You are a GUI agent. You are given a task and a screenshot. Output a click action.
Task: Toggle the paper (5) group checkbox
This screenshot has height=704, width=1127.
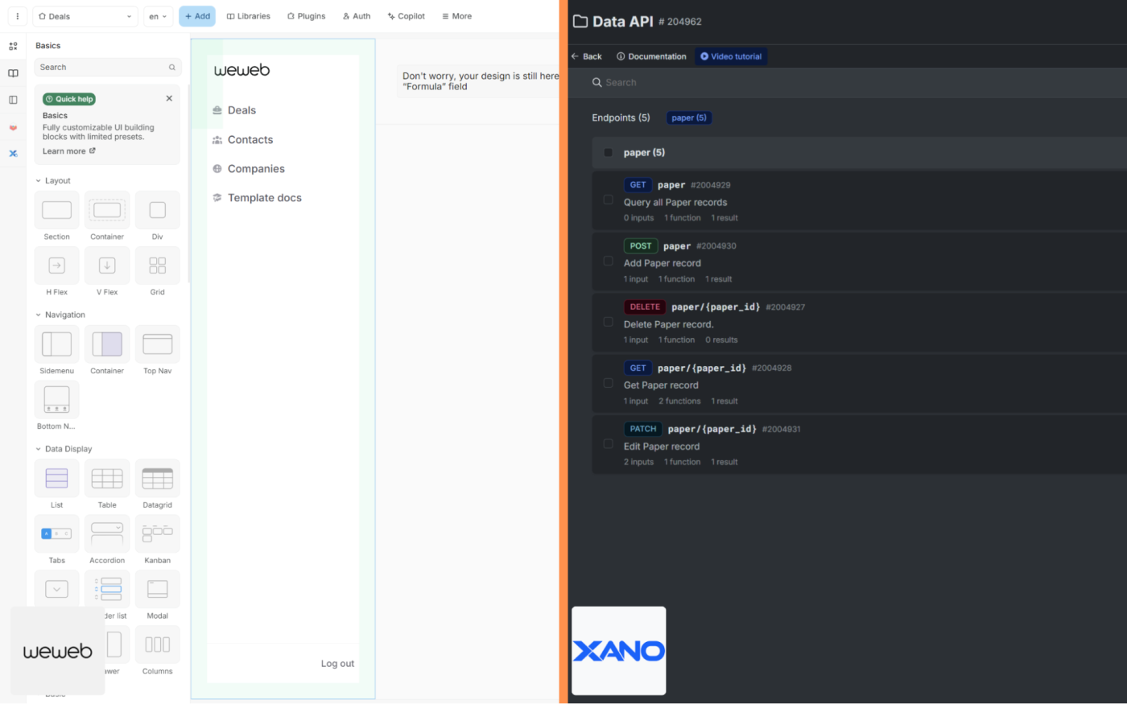pos(608,152)
